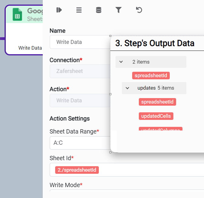The image size is (204, 198).
Task: Click the run step play icon
Action: point(59,10)
